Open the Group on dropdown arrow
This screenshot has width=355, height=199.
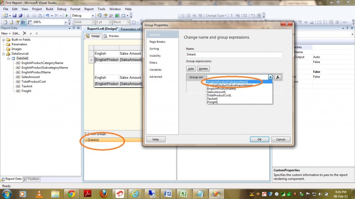pyautogui.click(x=270, y=77)
